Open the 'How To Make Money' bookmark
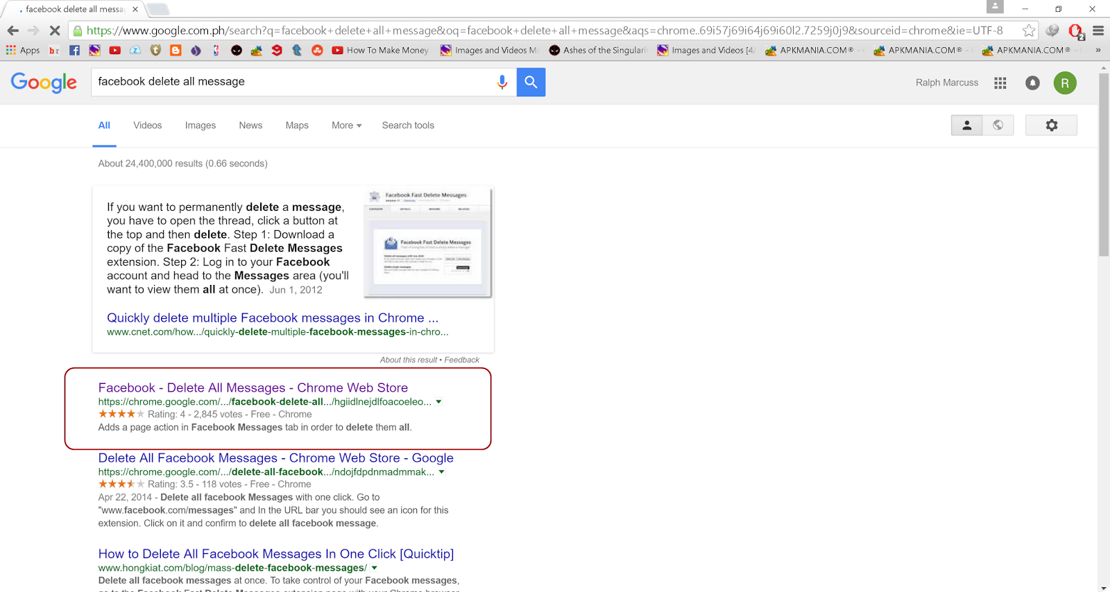Screen dimensions: 1110x592 380,50
